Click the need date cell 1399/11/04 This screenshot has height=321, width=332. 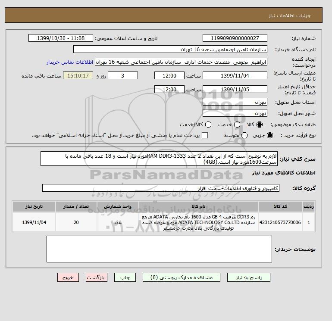(34, 222)
